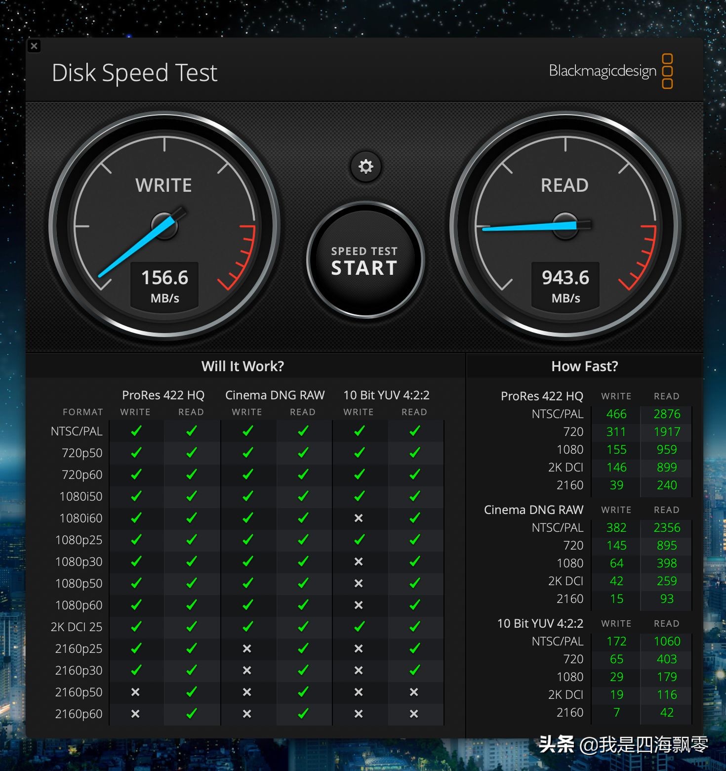Toggle the 1080p30 10 Bit YUV write mark
Viewport: 726px width, 771px height.
click(359, 561)
